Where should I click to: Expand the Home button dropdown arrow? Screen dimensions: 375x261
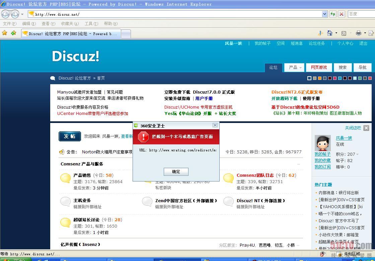(336, 33)
